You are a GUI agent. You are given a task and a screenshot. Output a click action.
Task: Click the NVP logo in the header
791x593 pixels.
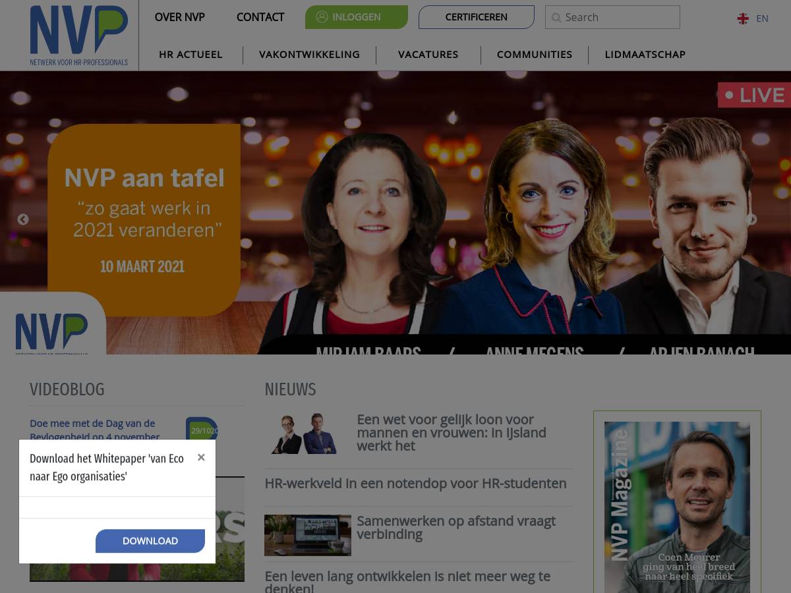78,35
